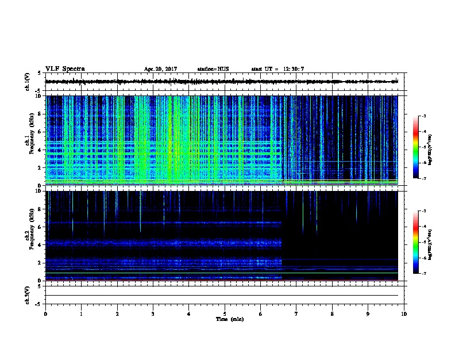Click the "-3" label on ch.1 color bar
The width and height of the screenshot is (455, 352).
click(x=423, y=116)
